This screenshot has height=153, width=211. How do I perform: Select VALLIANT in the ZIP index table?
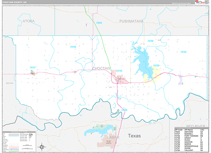click(188, 150)
